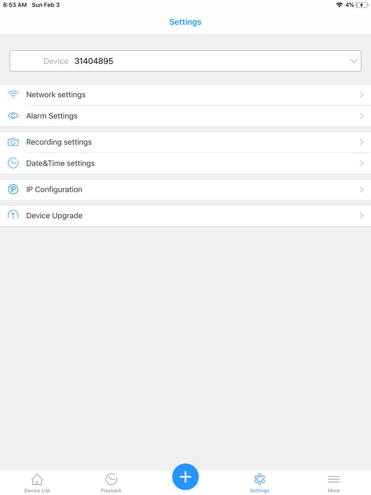The height and width of the screenshot is (495, 371).
Task: Open Recording settings chevron
Action: coord(362,142)
